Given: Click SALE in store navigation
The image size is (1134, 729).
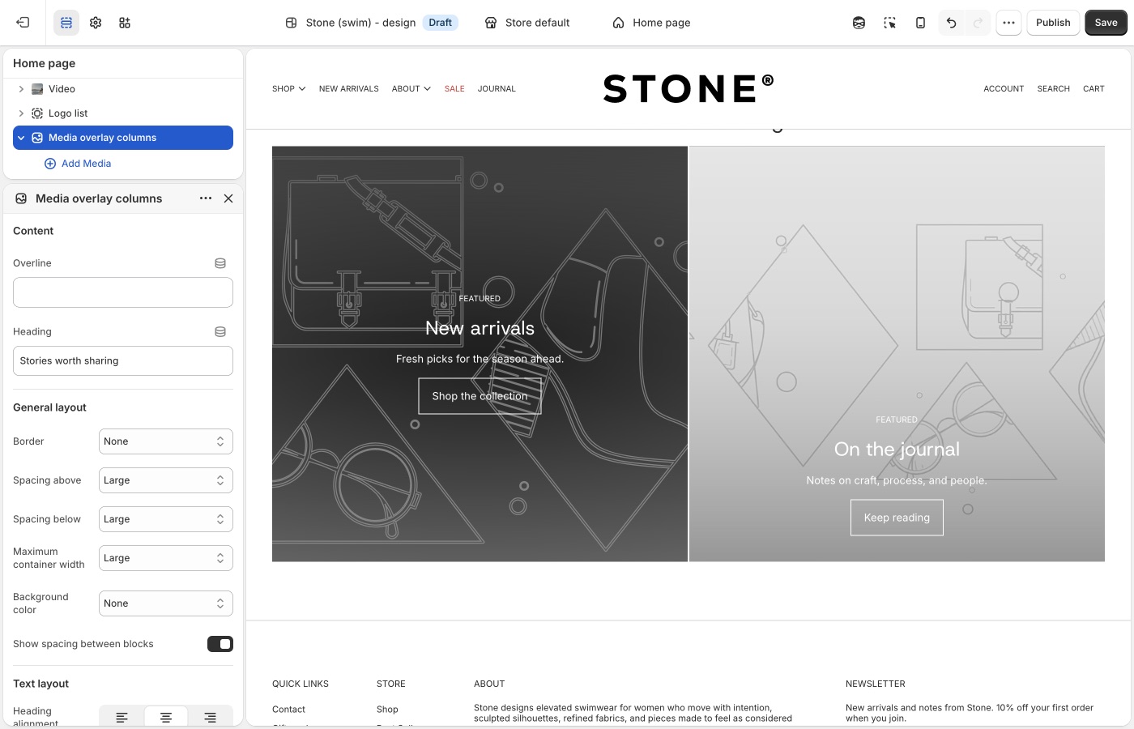Looking at the screenshot, I should (x=454, y=89).
